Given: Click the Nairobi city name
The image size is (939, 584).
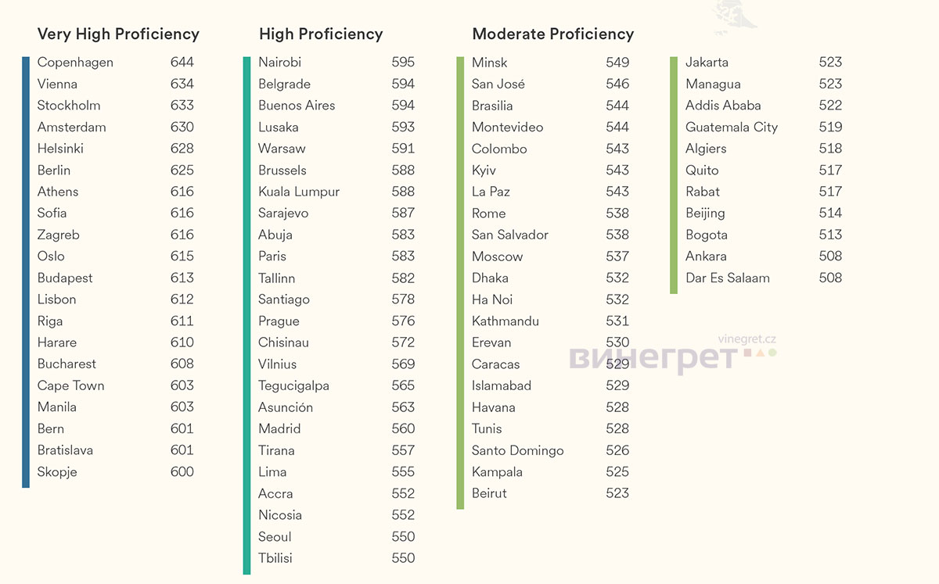Looking at the screenshot, I should coord(279,63).
